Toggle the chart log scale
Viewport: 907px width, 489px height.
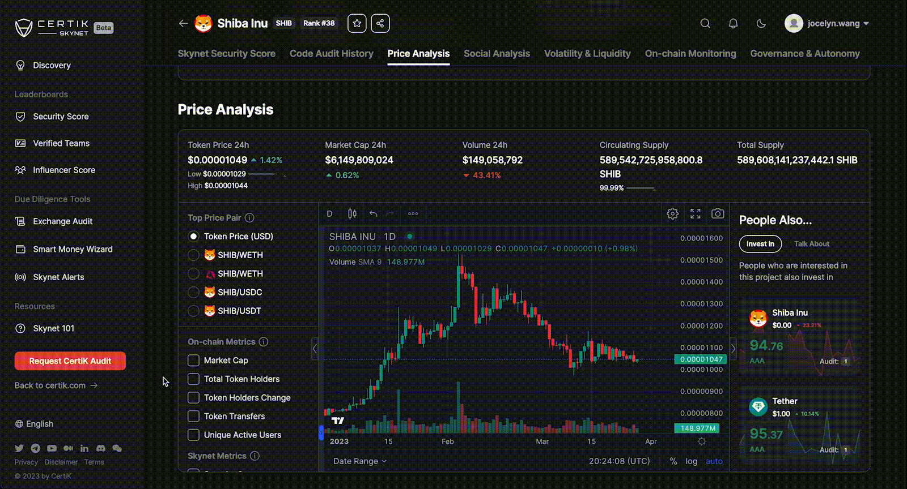[691, 461]
